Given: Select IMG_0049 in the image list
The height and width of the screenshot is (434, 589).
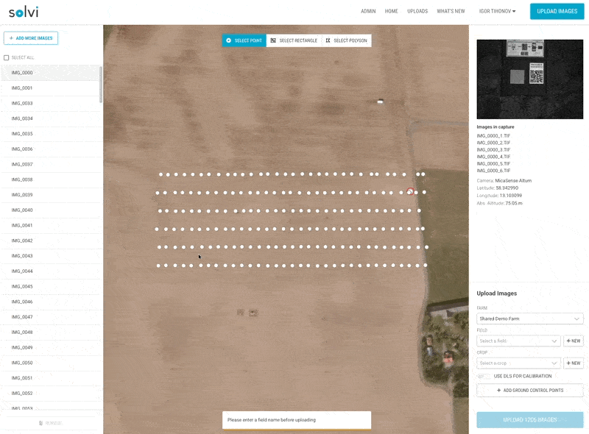Looking at the screenshot, I should coord(51,348).
